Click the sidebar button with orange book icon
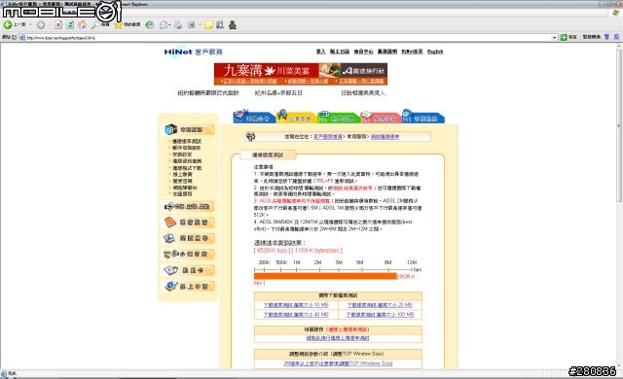This screenshot has width=623, height=379. coord(189,223)
